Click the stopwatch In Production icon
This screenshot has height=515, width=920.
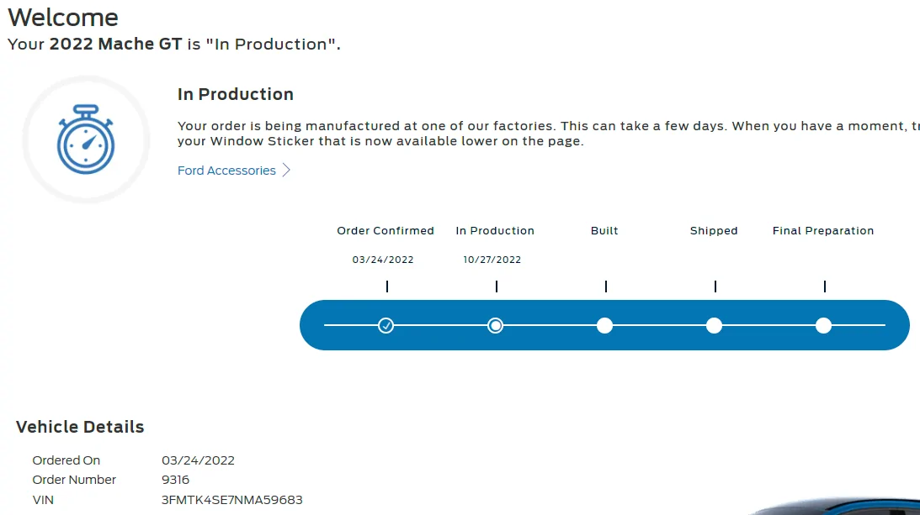[86, 139]
